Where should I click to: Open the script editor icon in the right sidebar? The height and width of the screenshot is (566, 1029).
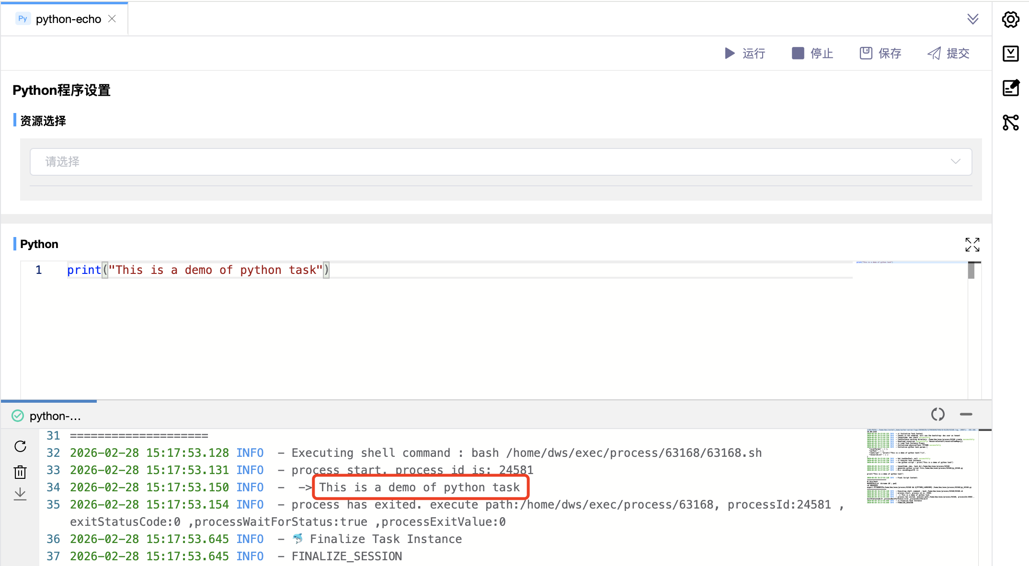[1011, 88]
